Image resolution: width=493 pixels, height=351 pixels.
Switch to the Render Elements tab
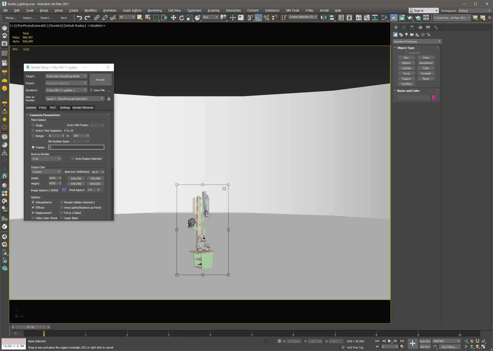[83, 108]
